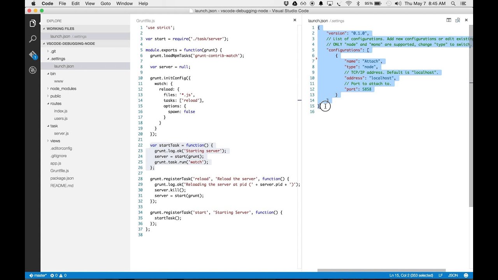Collapse the bin folder

(85, 73)
